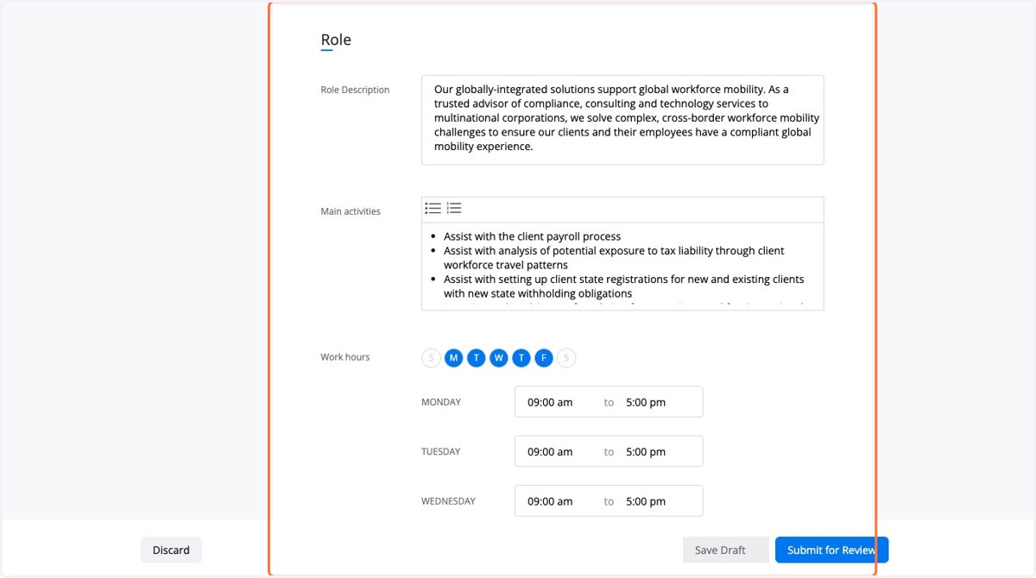Image resolution: width=1036 pixels, height=578 pixels.
Task: Click the 'client state registrations' bullet item
Action: tap(623, 286)
